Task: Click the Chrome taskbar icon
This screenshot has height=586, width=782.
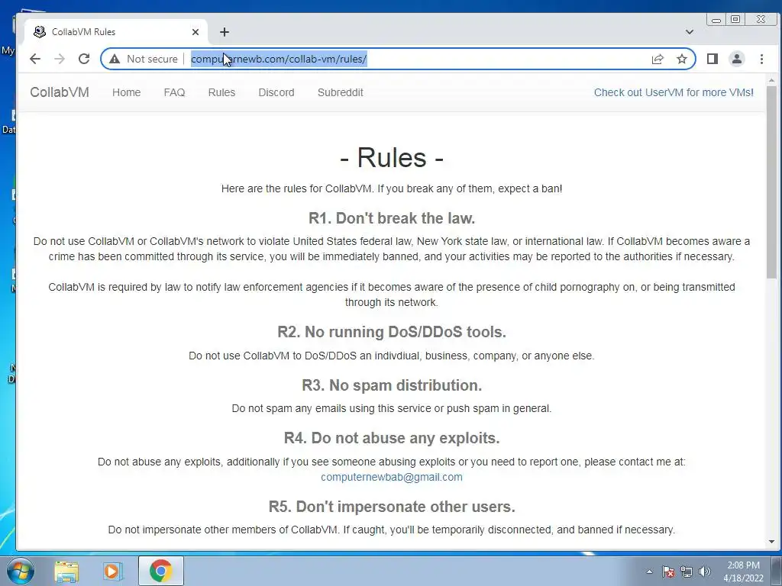Action: [x=160, y=571]
